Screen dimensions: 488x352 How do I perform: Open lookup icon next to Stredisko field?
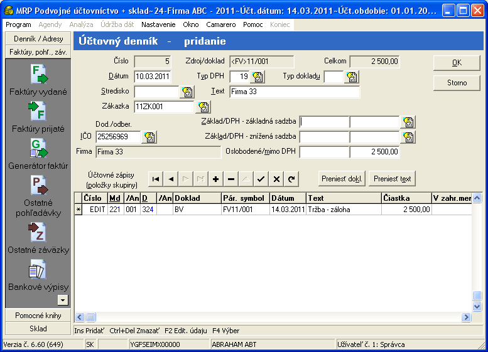pyautogui.click(x=187, y=92)
